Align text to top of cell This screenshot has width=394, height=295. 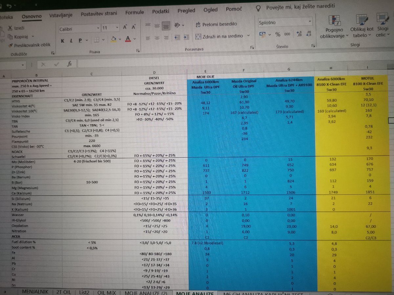point(148,25)
